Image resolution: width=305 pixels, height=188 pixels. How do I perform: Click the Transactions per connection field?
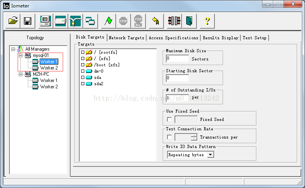(x=183, y=137)
